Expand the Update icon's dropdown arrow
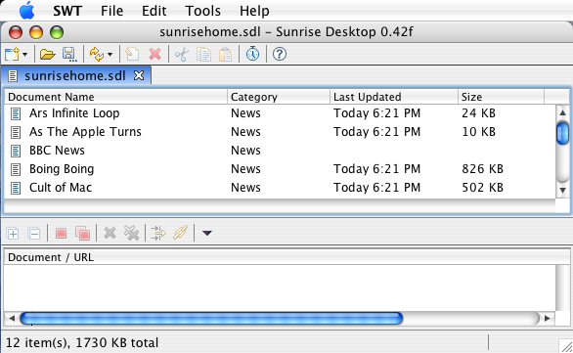 [110, 55]
